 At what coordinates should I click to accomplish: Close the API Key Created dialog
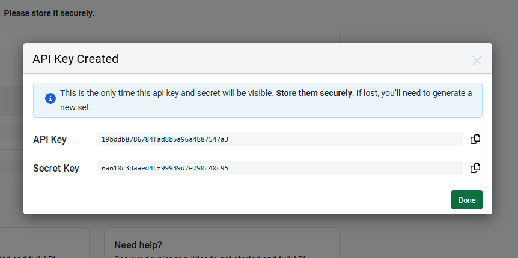click(477, 61)
